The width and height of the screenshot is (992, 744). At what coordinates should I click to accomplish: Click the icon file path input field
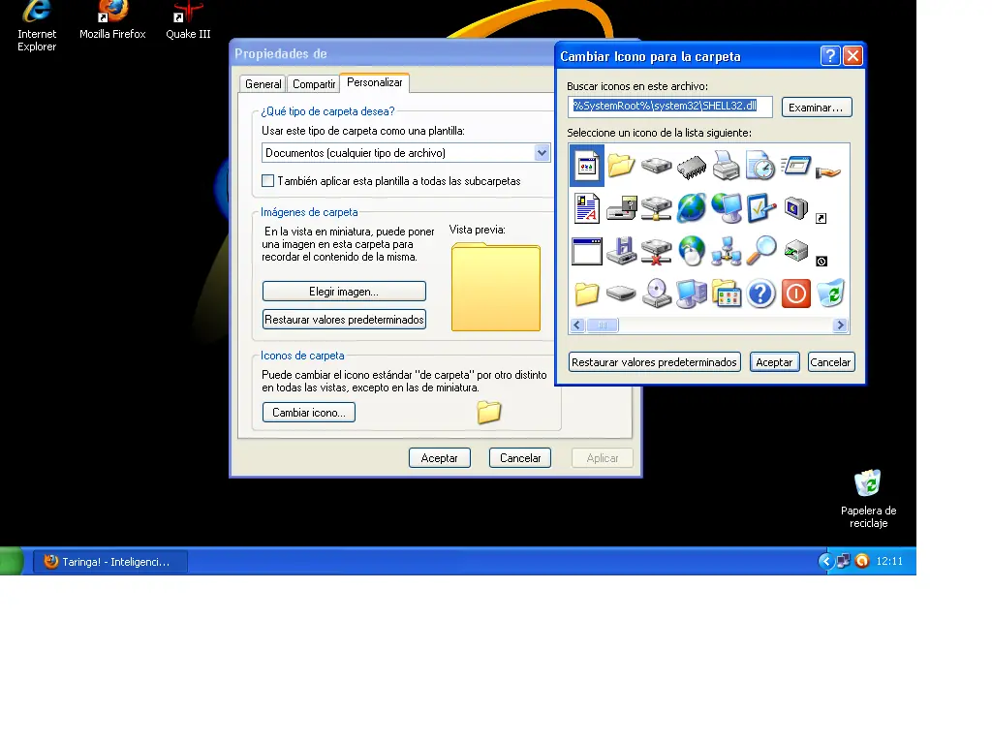[669, 107]
